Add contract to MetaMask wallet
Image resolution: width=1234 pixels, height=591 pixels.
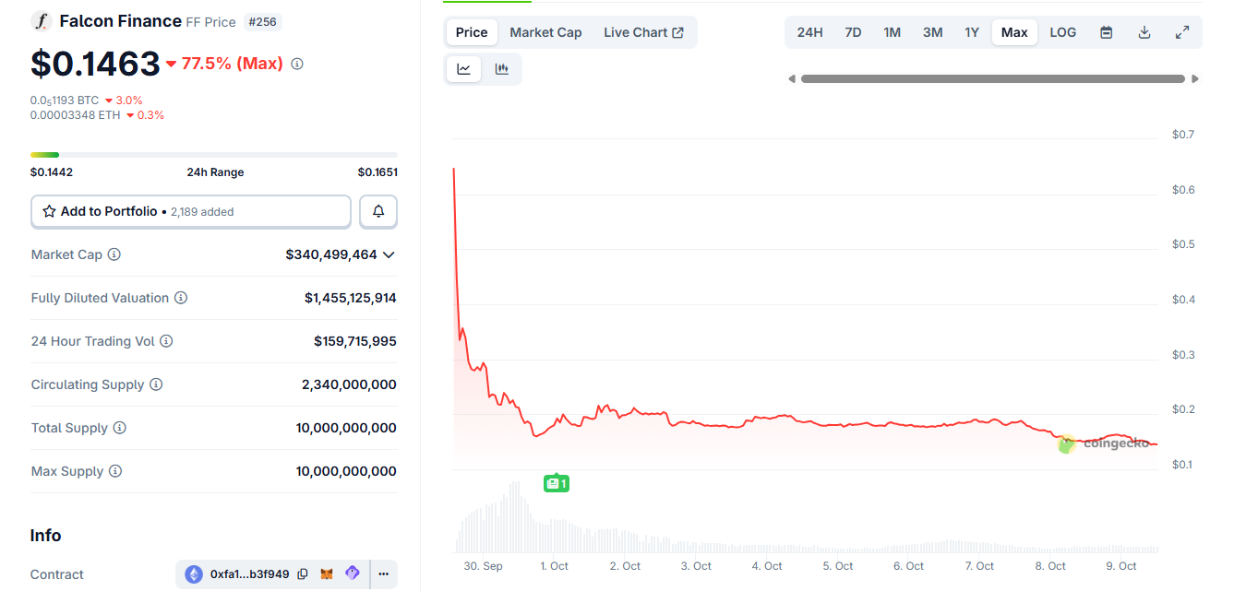point(328,573)
